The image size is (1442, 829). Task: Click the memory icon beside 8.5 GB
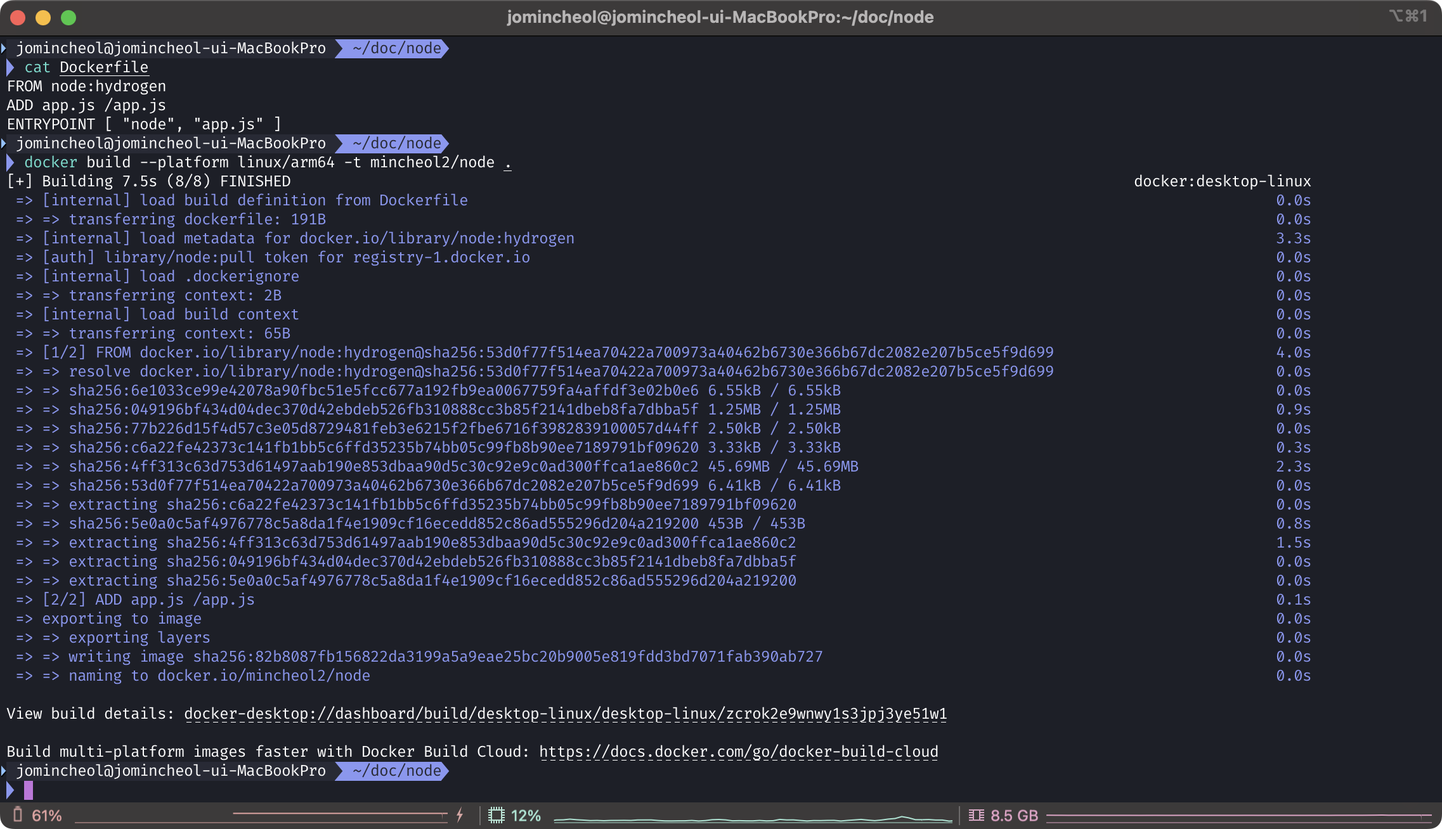(x=977, y=815)
